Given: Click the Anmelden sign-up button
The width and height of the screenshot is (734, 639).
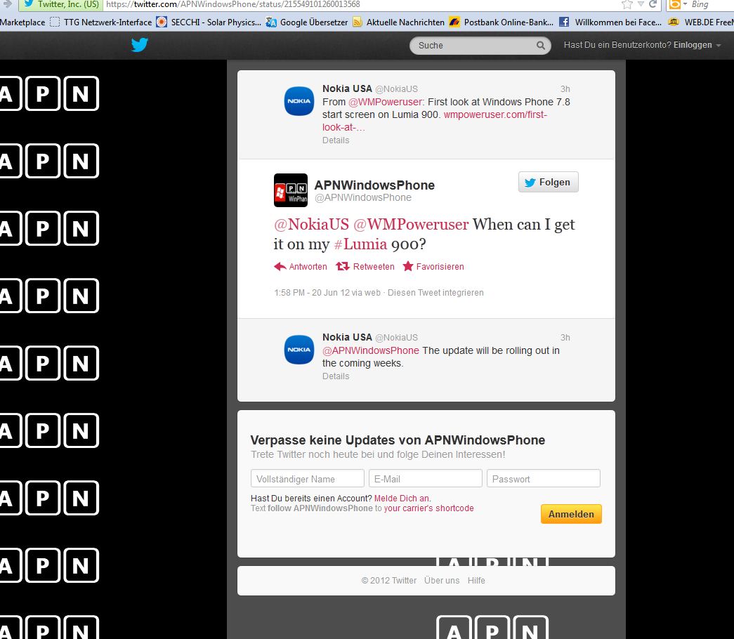Looking at the screenshot, I should click(x=571, y=514).
